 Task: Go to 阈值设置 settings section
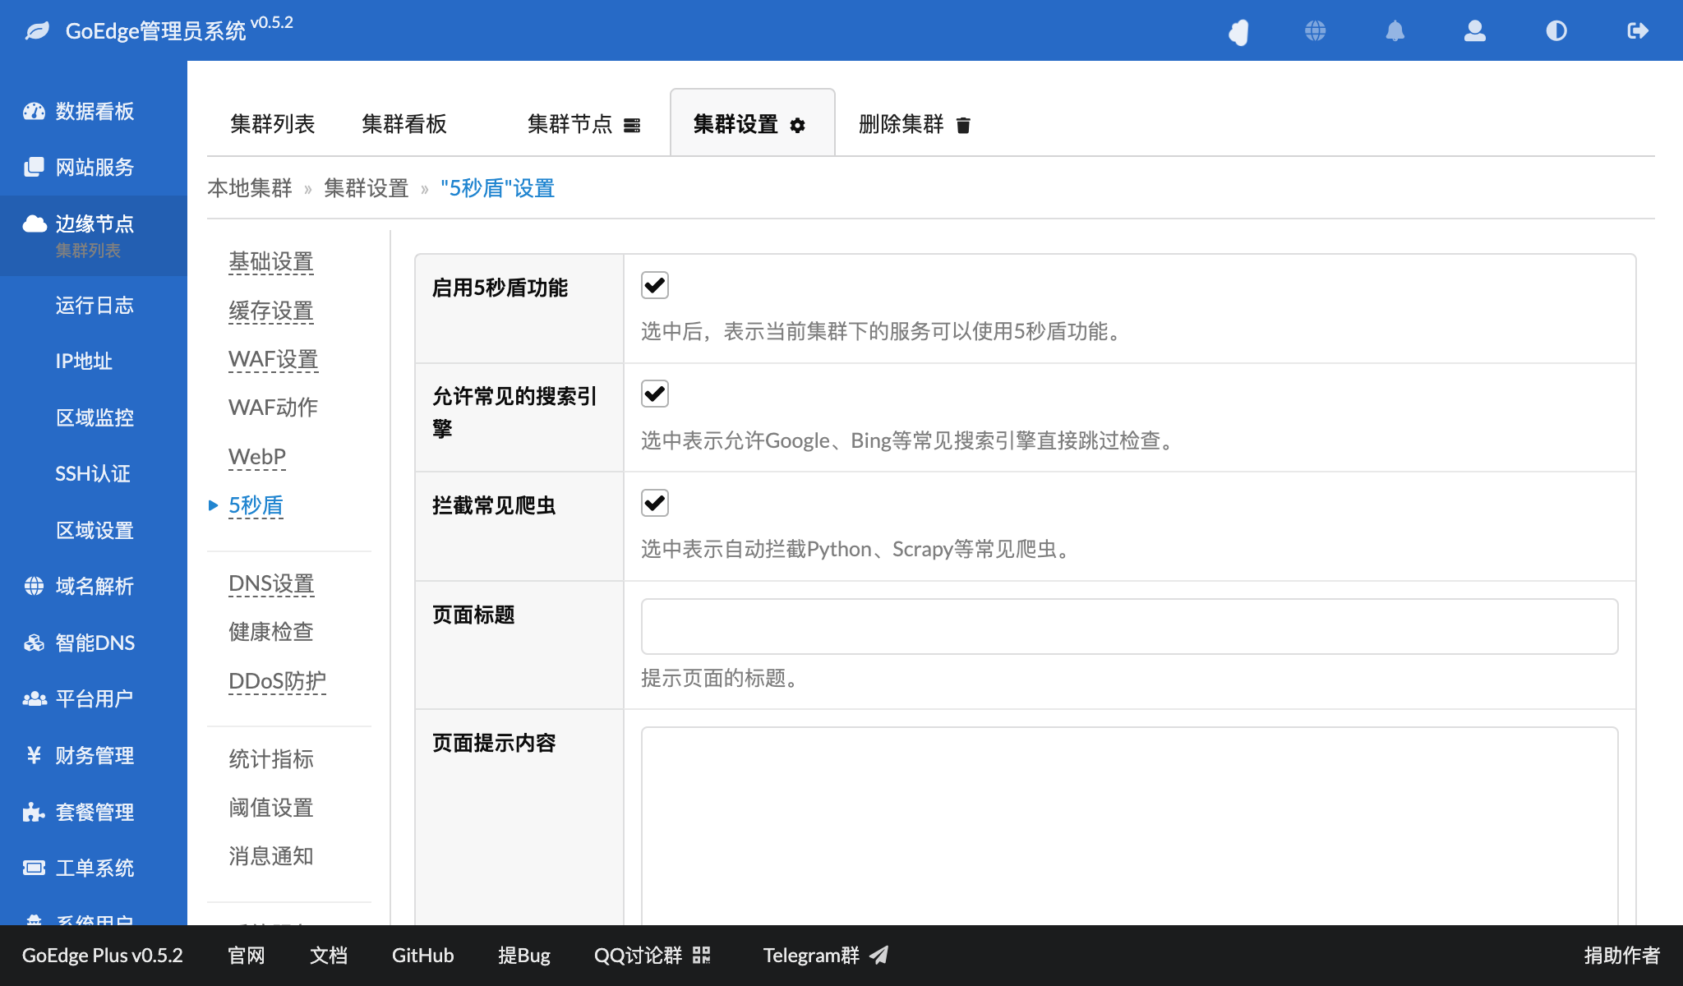click(x=271, y=808)
